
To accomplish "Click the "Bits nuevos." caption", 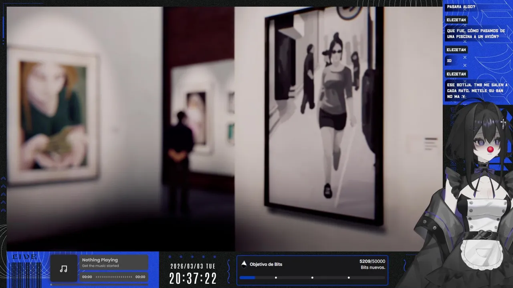I will (373, 268).
